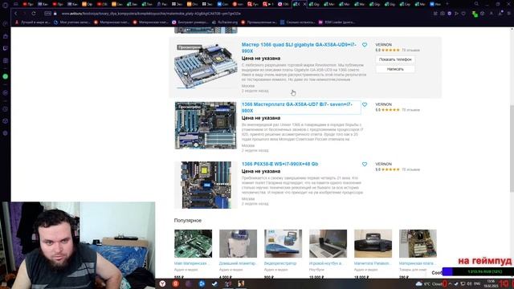Click the green round icon in browser sidebar
The height and width of the screenshot is (289, 514).
click(x=6, y=76)
